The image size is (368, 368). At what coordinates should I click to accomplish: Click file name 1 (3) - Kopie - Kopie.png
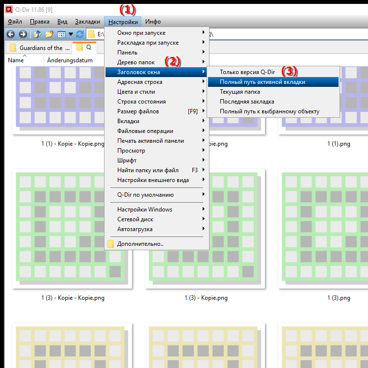coord(73,298)
